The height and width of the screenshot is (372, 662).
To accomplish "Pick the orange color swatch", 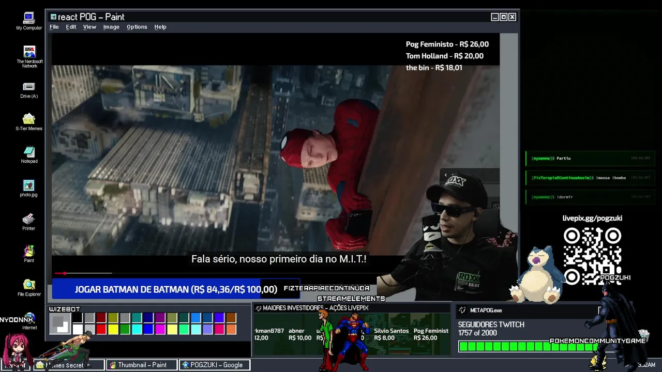I will point(231,329).
